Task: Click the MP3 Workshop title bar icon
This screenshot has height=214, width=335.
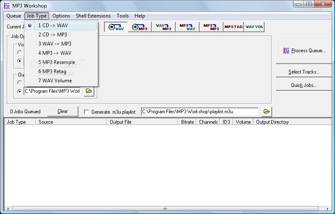Action: [x=7, y=6]
